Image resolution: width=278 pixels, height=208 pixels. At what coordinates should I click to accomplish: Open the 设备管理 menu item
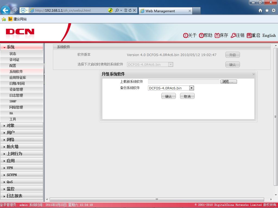click(22, 89)
